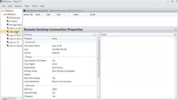Select the User on Win7 label
Image resolution: width=178 pixels, height=100 pixels.
pos(15,35)
